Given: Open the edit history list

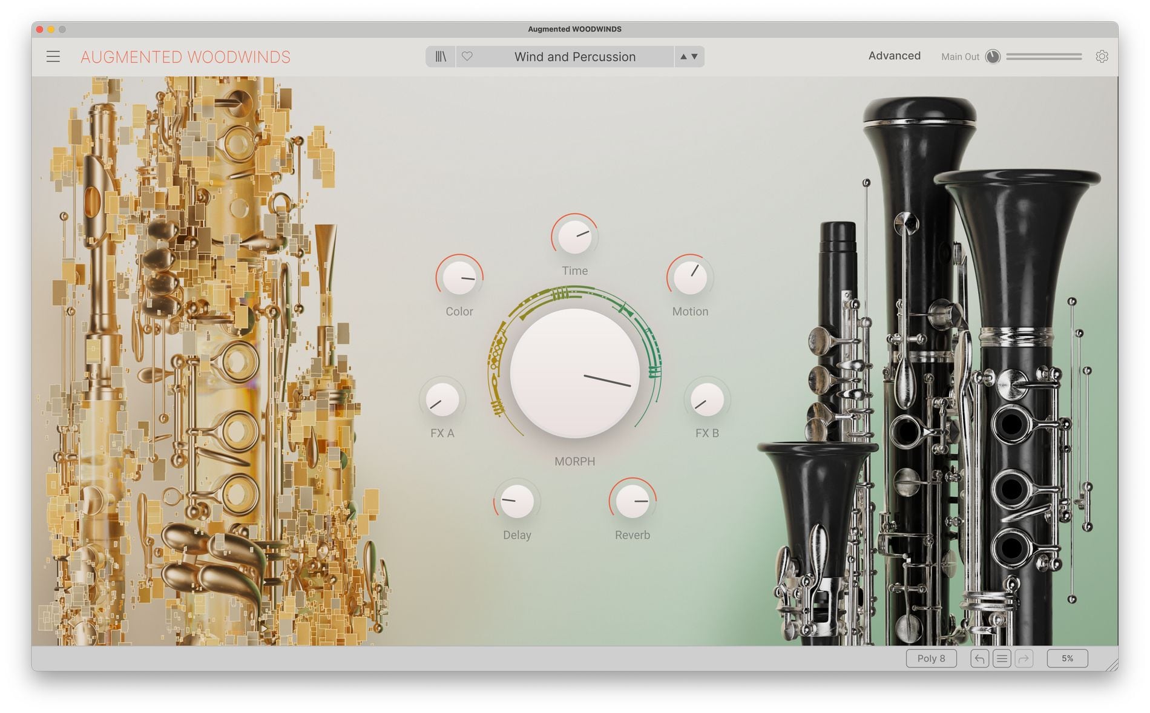Looking at the screenshot, I should pyautogui.click(x=1002, y=658).
